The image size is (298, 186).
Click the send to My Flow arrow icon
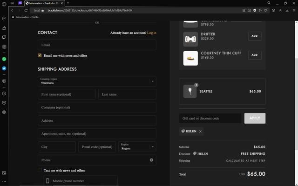[260, 10]
